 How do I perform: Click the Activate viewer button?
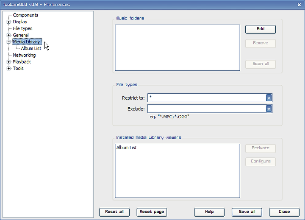point(261,148)
